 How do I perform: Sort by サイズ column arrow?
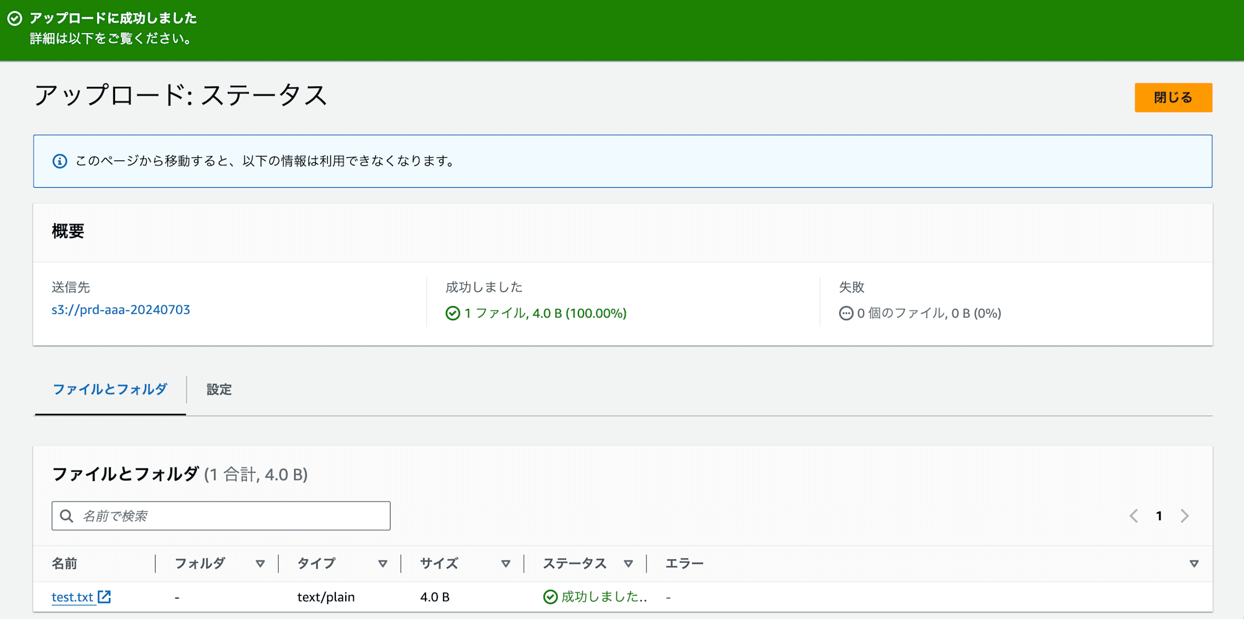(x=506, y=564)
